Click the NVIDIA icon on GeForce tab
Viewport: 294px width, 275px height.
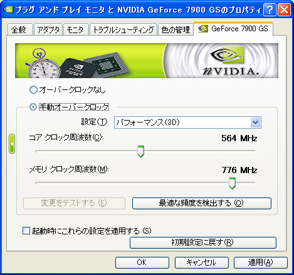click(203, 29)
